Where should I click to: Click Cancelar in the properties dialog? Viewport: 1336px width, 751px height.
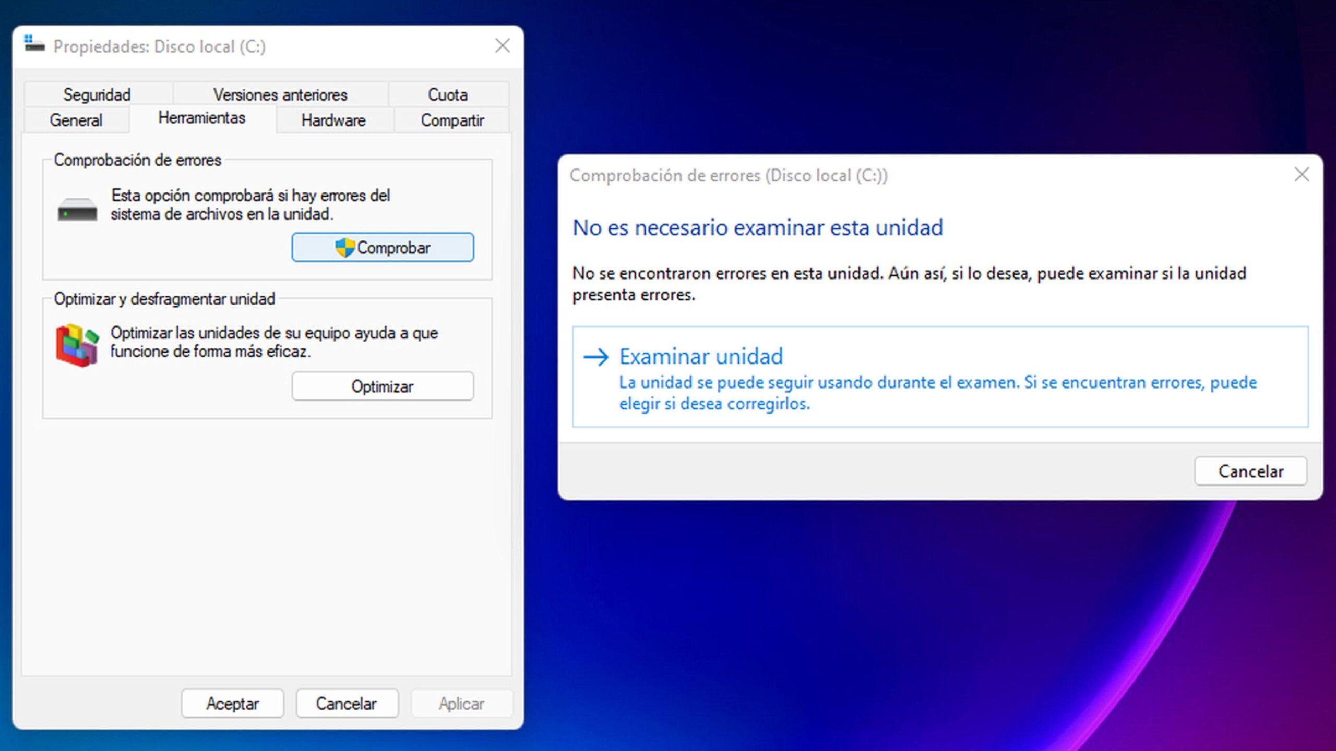[x=347, y=704]
